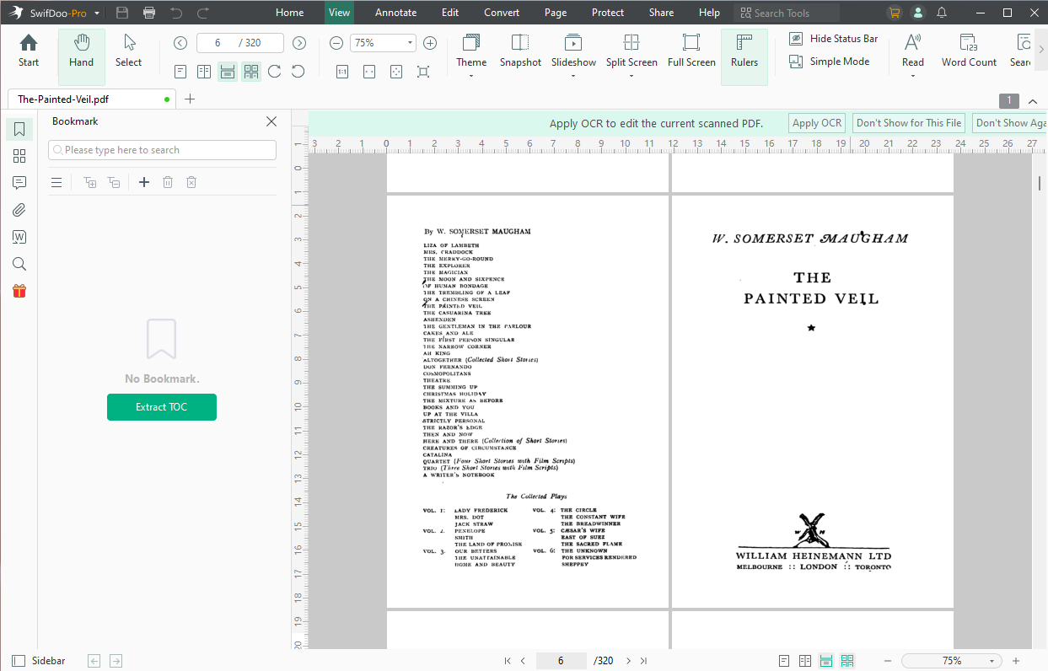Open the user account profile
The image size is (1048, 671).
(x=918, y=13)
